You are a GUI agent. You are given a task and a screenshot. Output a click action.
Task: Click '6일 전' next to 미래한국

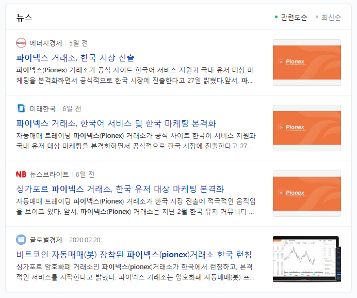(72, 109)
